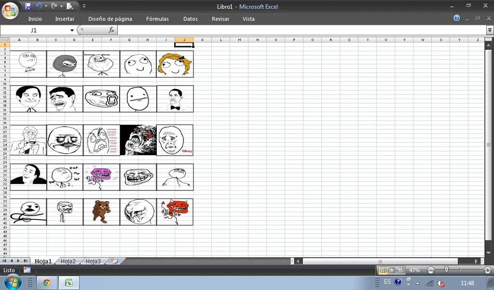Go to previous sheet navigation arrow
494x290 pixels.
[12, 261]
